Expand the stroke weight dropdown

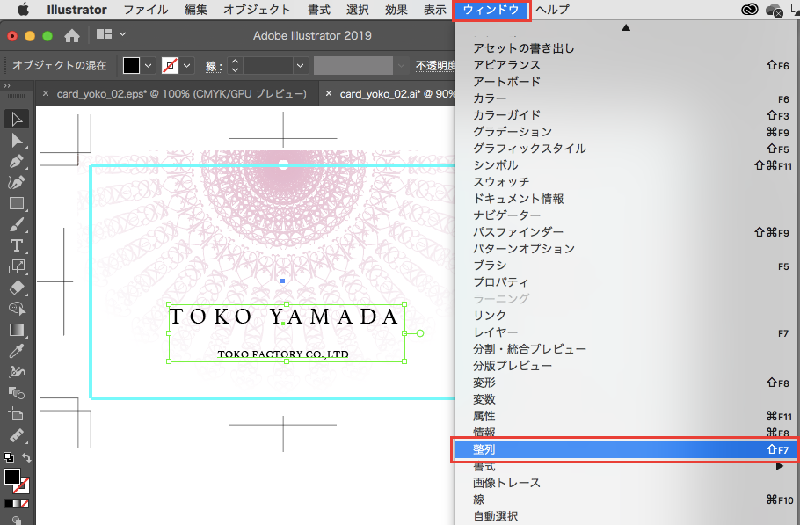[301, 66]
